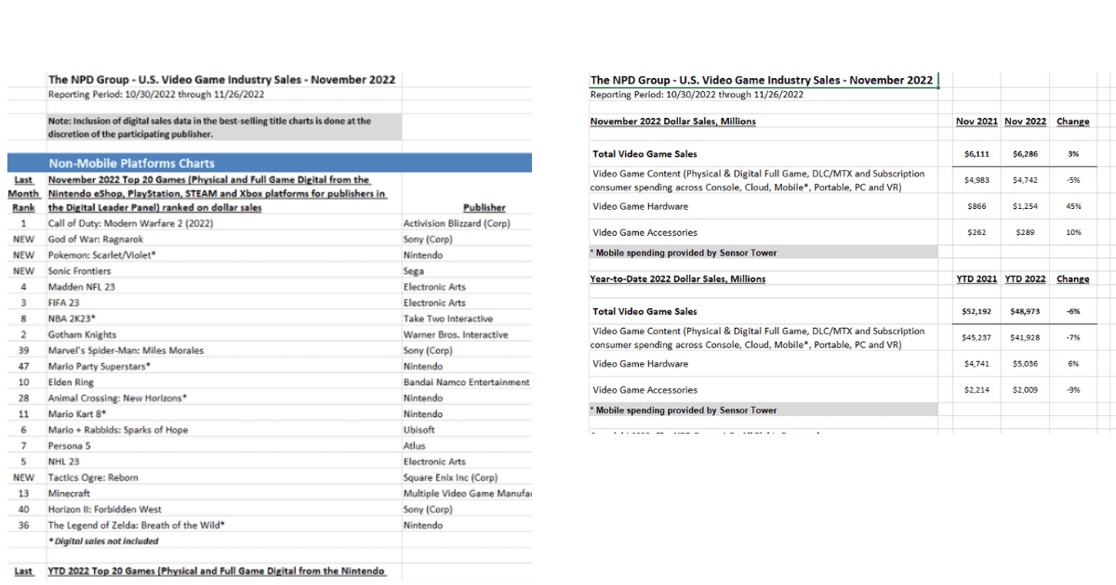
Task: Click the $4,741 hardware cell
Action: coord(976,364)
